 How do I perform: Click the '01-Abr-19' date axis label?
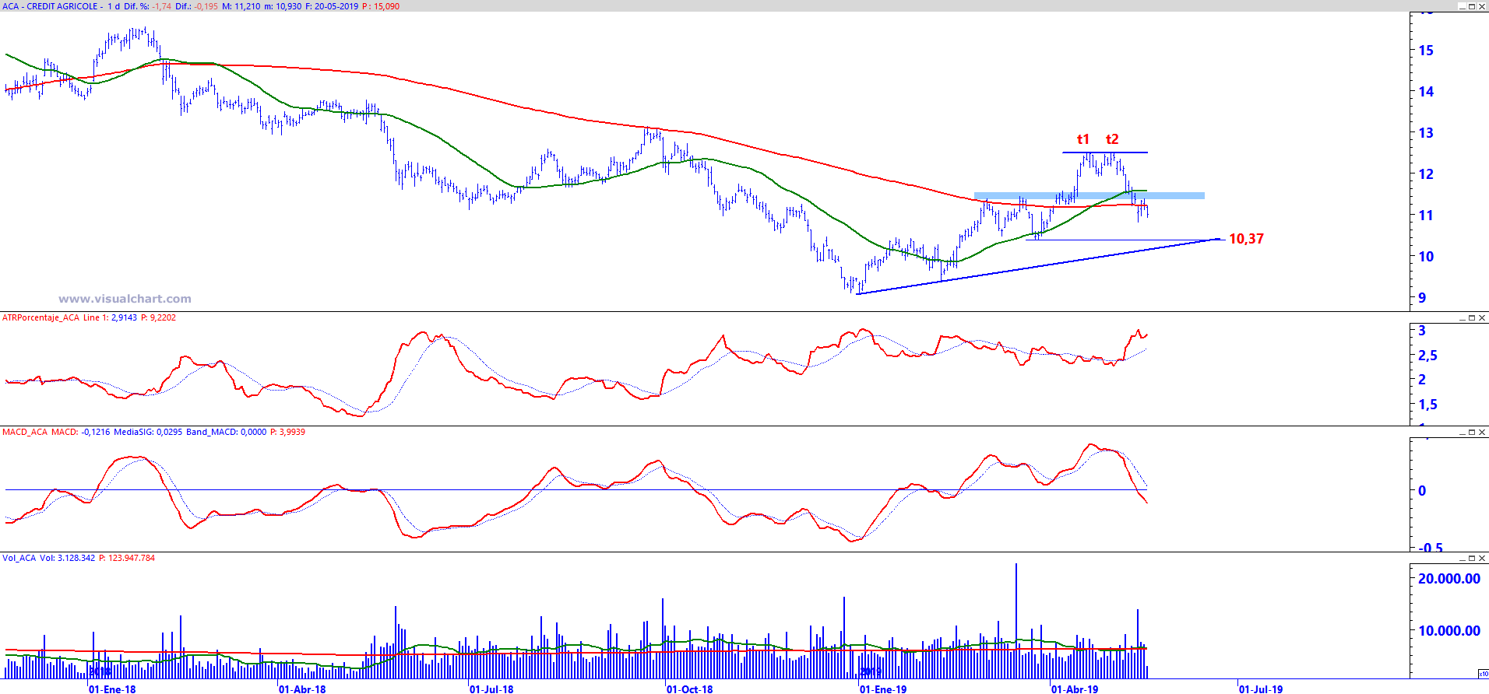(1075, 689)
